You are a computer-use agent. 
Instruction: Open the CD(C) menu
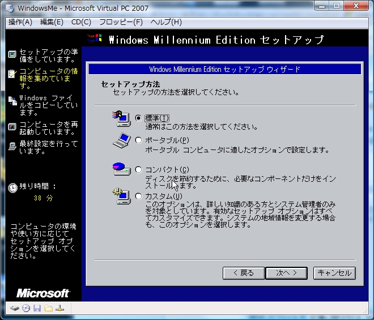click(81, 22)
